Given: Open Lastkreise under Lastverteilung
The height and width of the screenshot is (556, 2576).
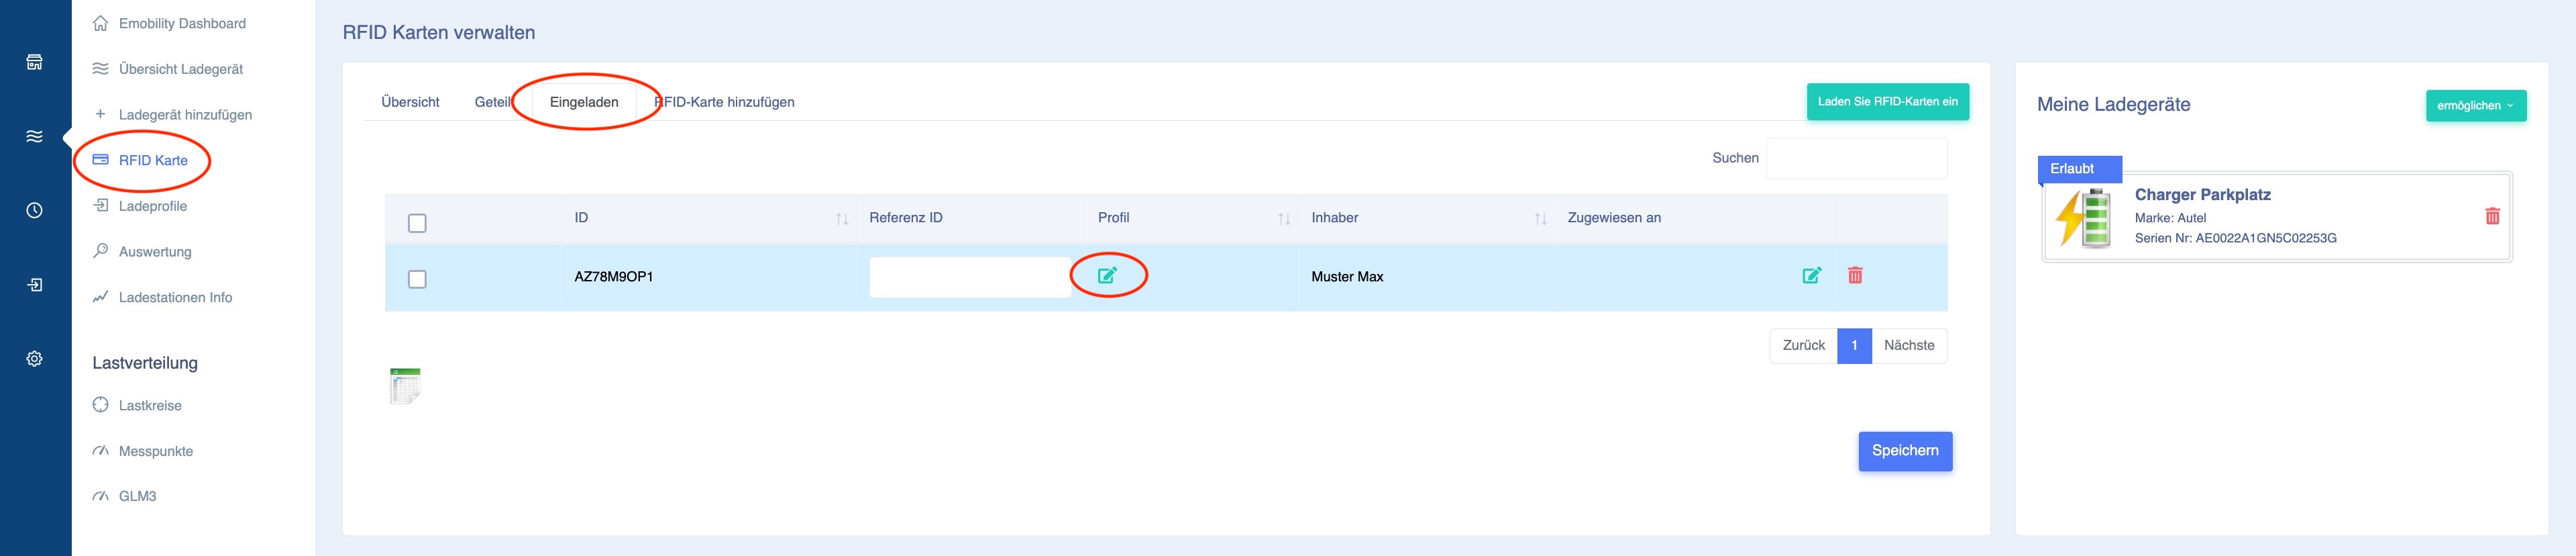Looking at the screenshot, I should (x=150, y=406).
